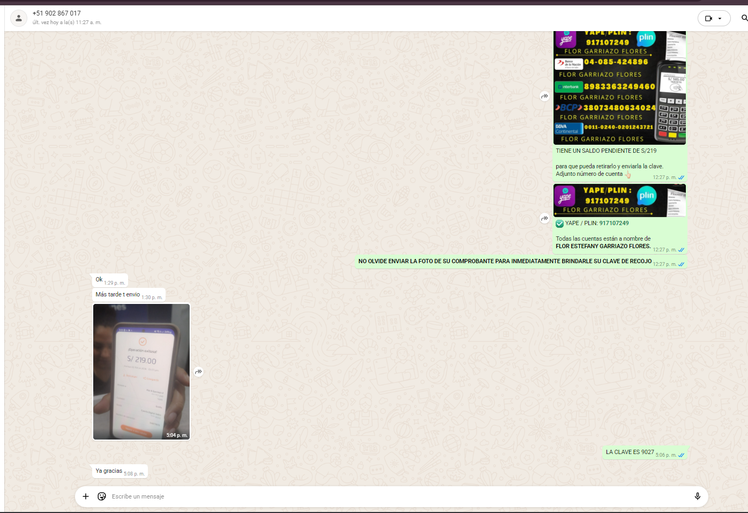The image size is (748, 513).
Task: Click the 'Más tarde t envio' message
Action: click(x=117, y=295)
